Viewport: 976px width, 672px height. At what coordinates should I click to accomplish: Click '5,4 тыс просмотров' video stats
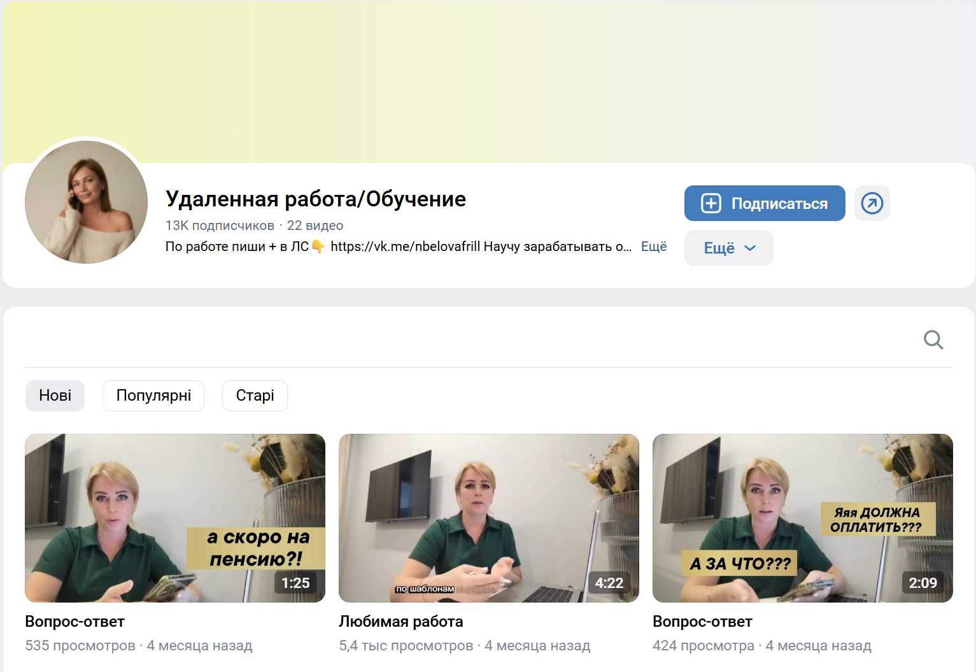[x=406, y=646]
